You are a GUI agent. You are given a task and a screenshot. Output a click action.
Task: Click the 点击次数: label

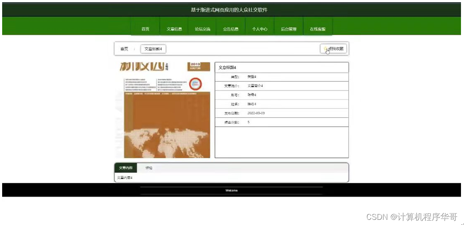232,122
